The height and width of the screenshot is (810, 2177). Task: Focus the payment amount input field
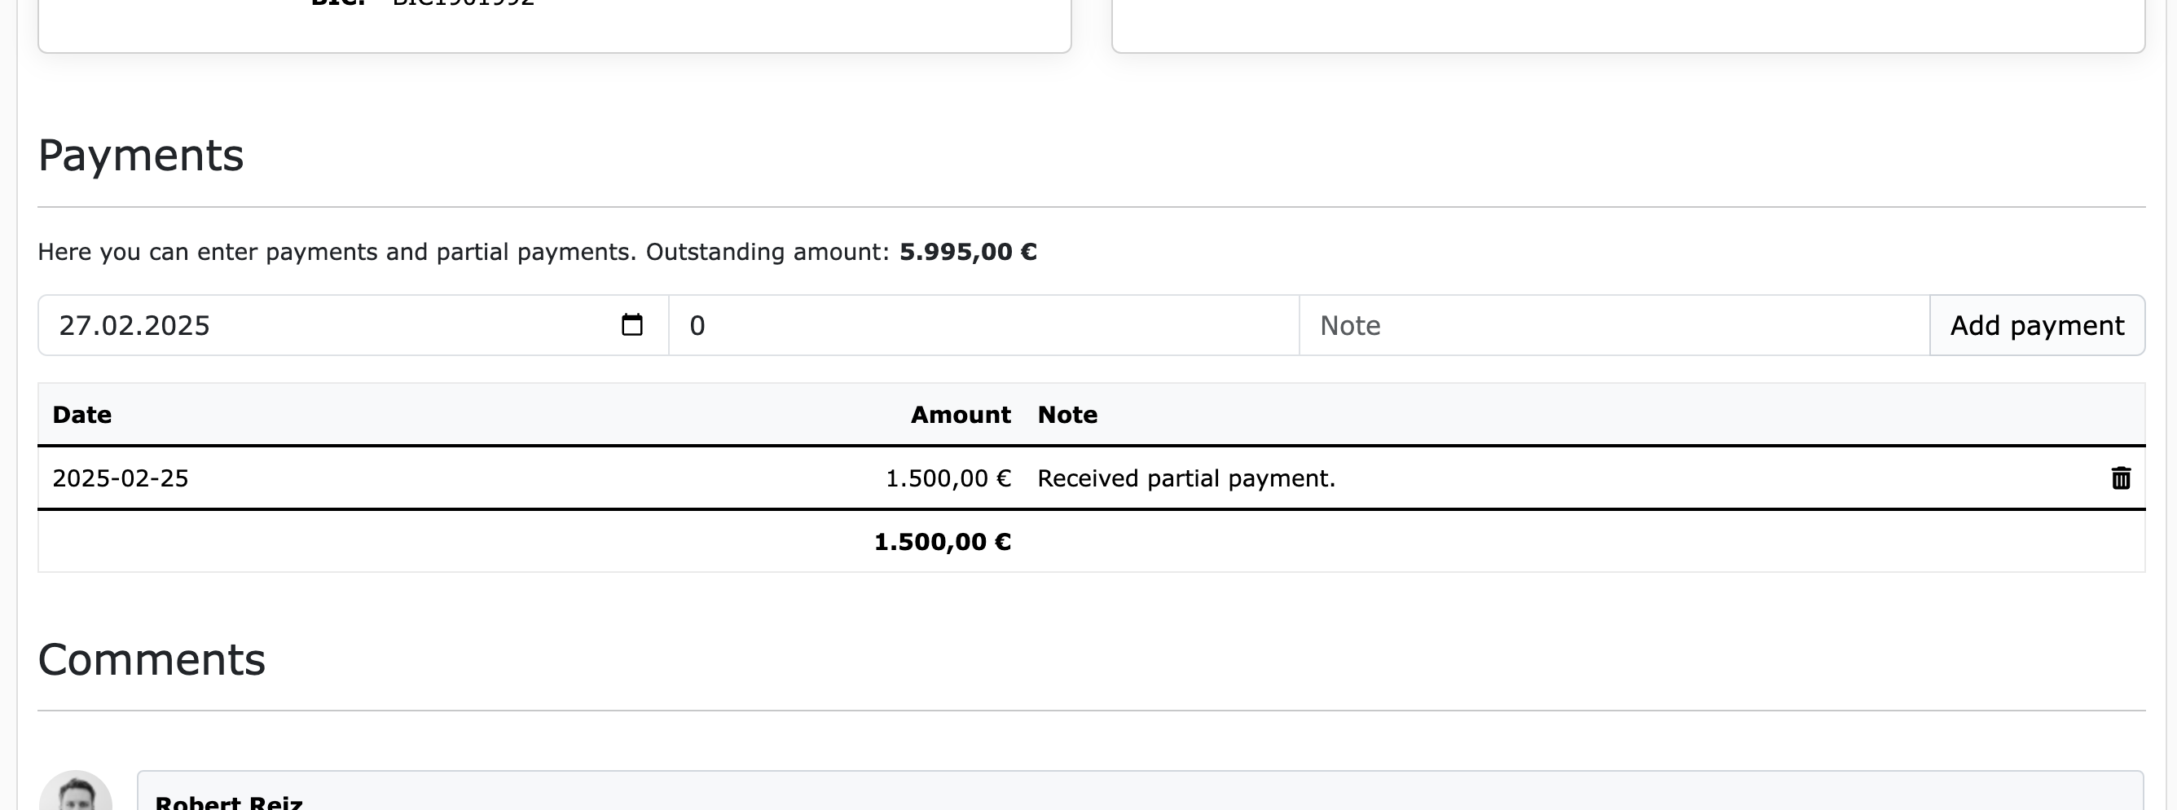click(983, 325)
